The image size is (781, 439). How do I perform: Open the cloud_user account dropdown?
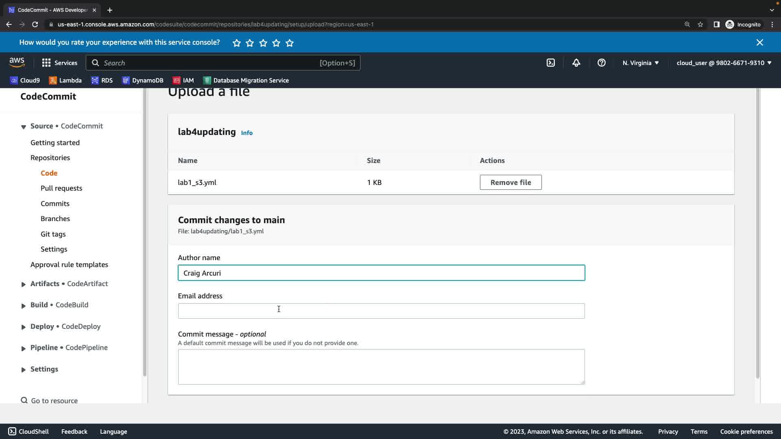[724, 63]
